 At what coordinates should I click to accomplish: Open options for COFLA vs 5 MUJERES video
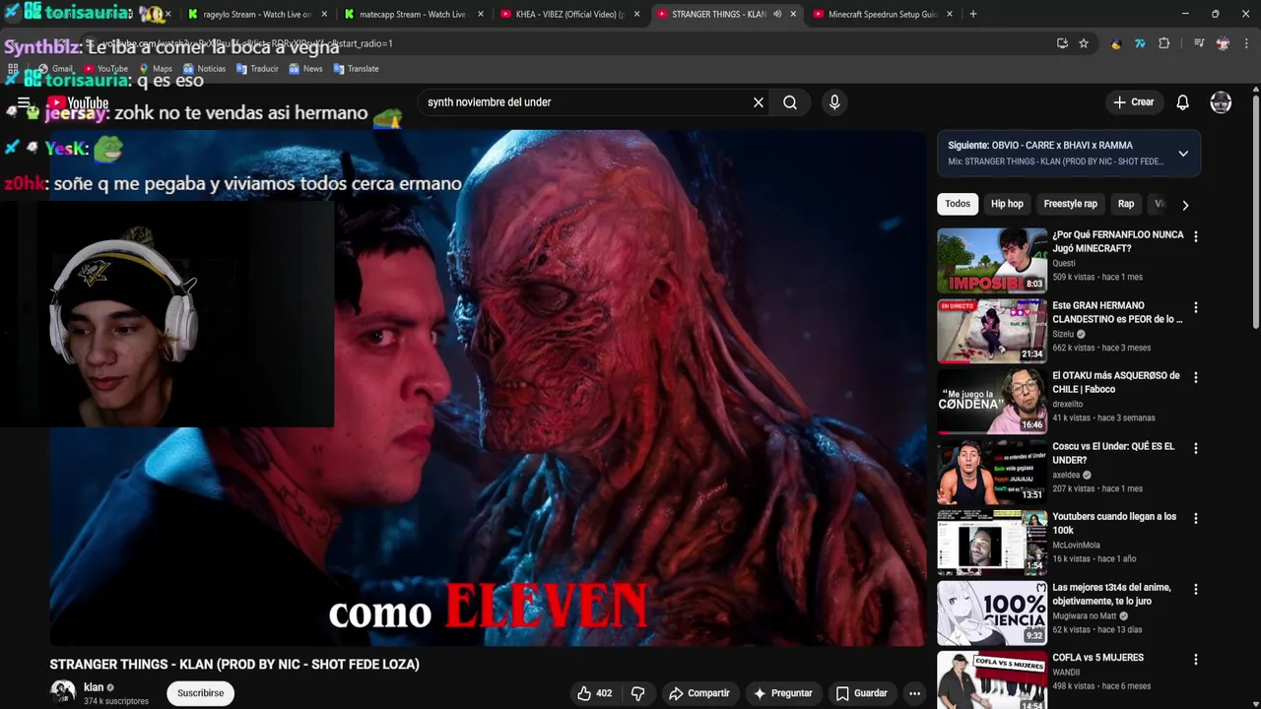pyautogui.click(x=1195, y=659)
